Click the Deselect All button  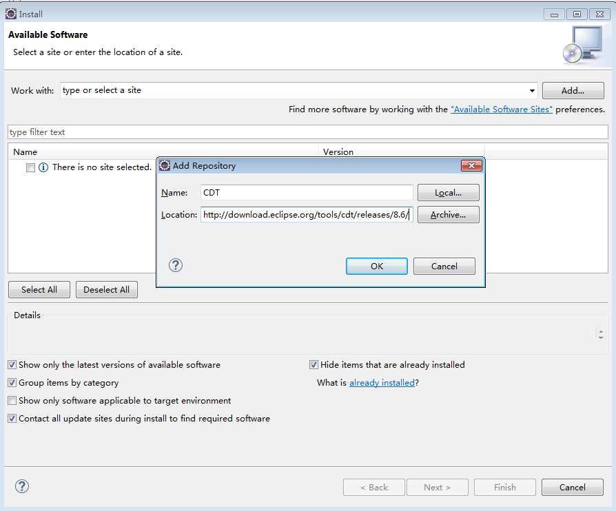(x=107, y=290)
